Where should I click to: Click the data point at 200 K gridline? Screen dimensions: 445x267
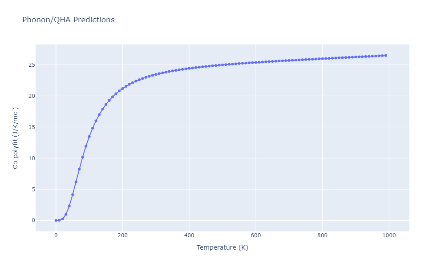click(x=123, y=89)
